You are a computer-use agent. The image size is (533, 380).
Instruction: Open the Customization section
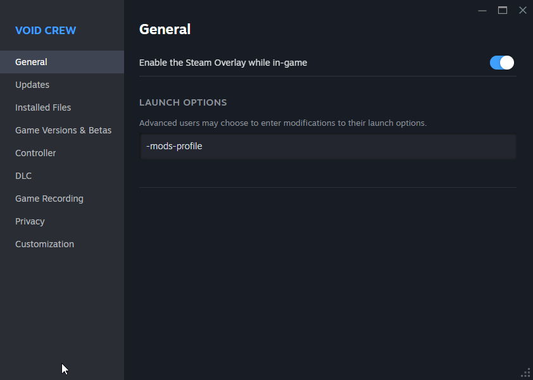[x=44, y=244]
